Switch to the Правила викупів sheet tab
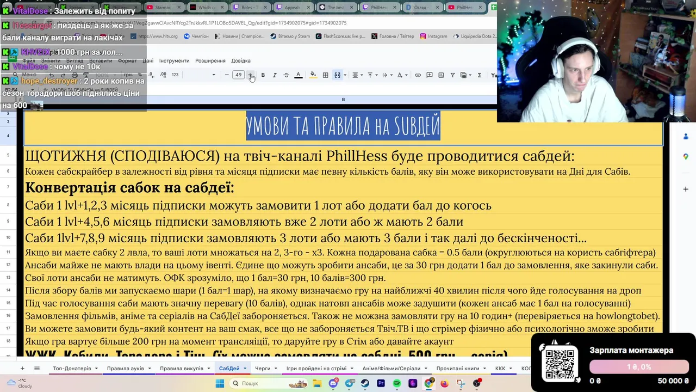The width and height of the screenshot is (696, 392). coord(181,369)
